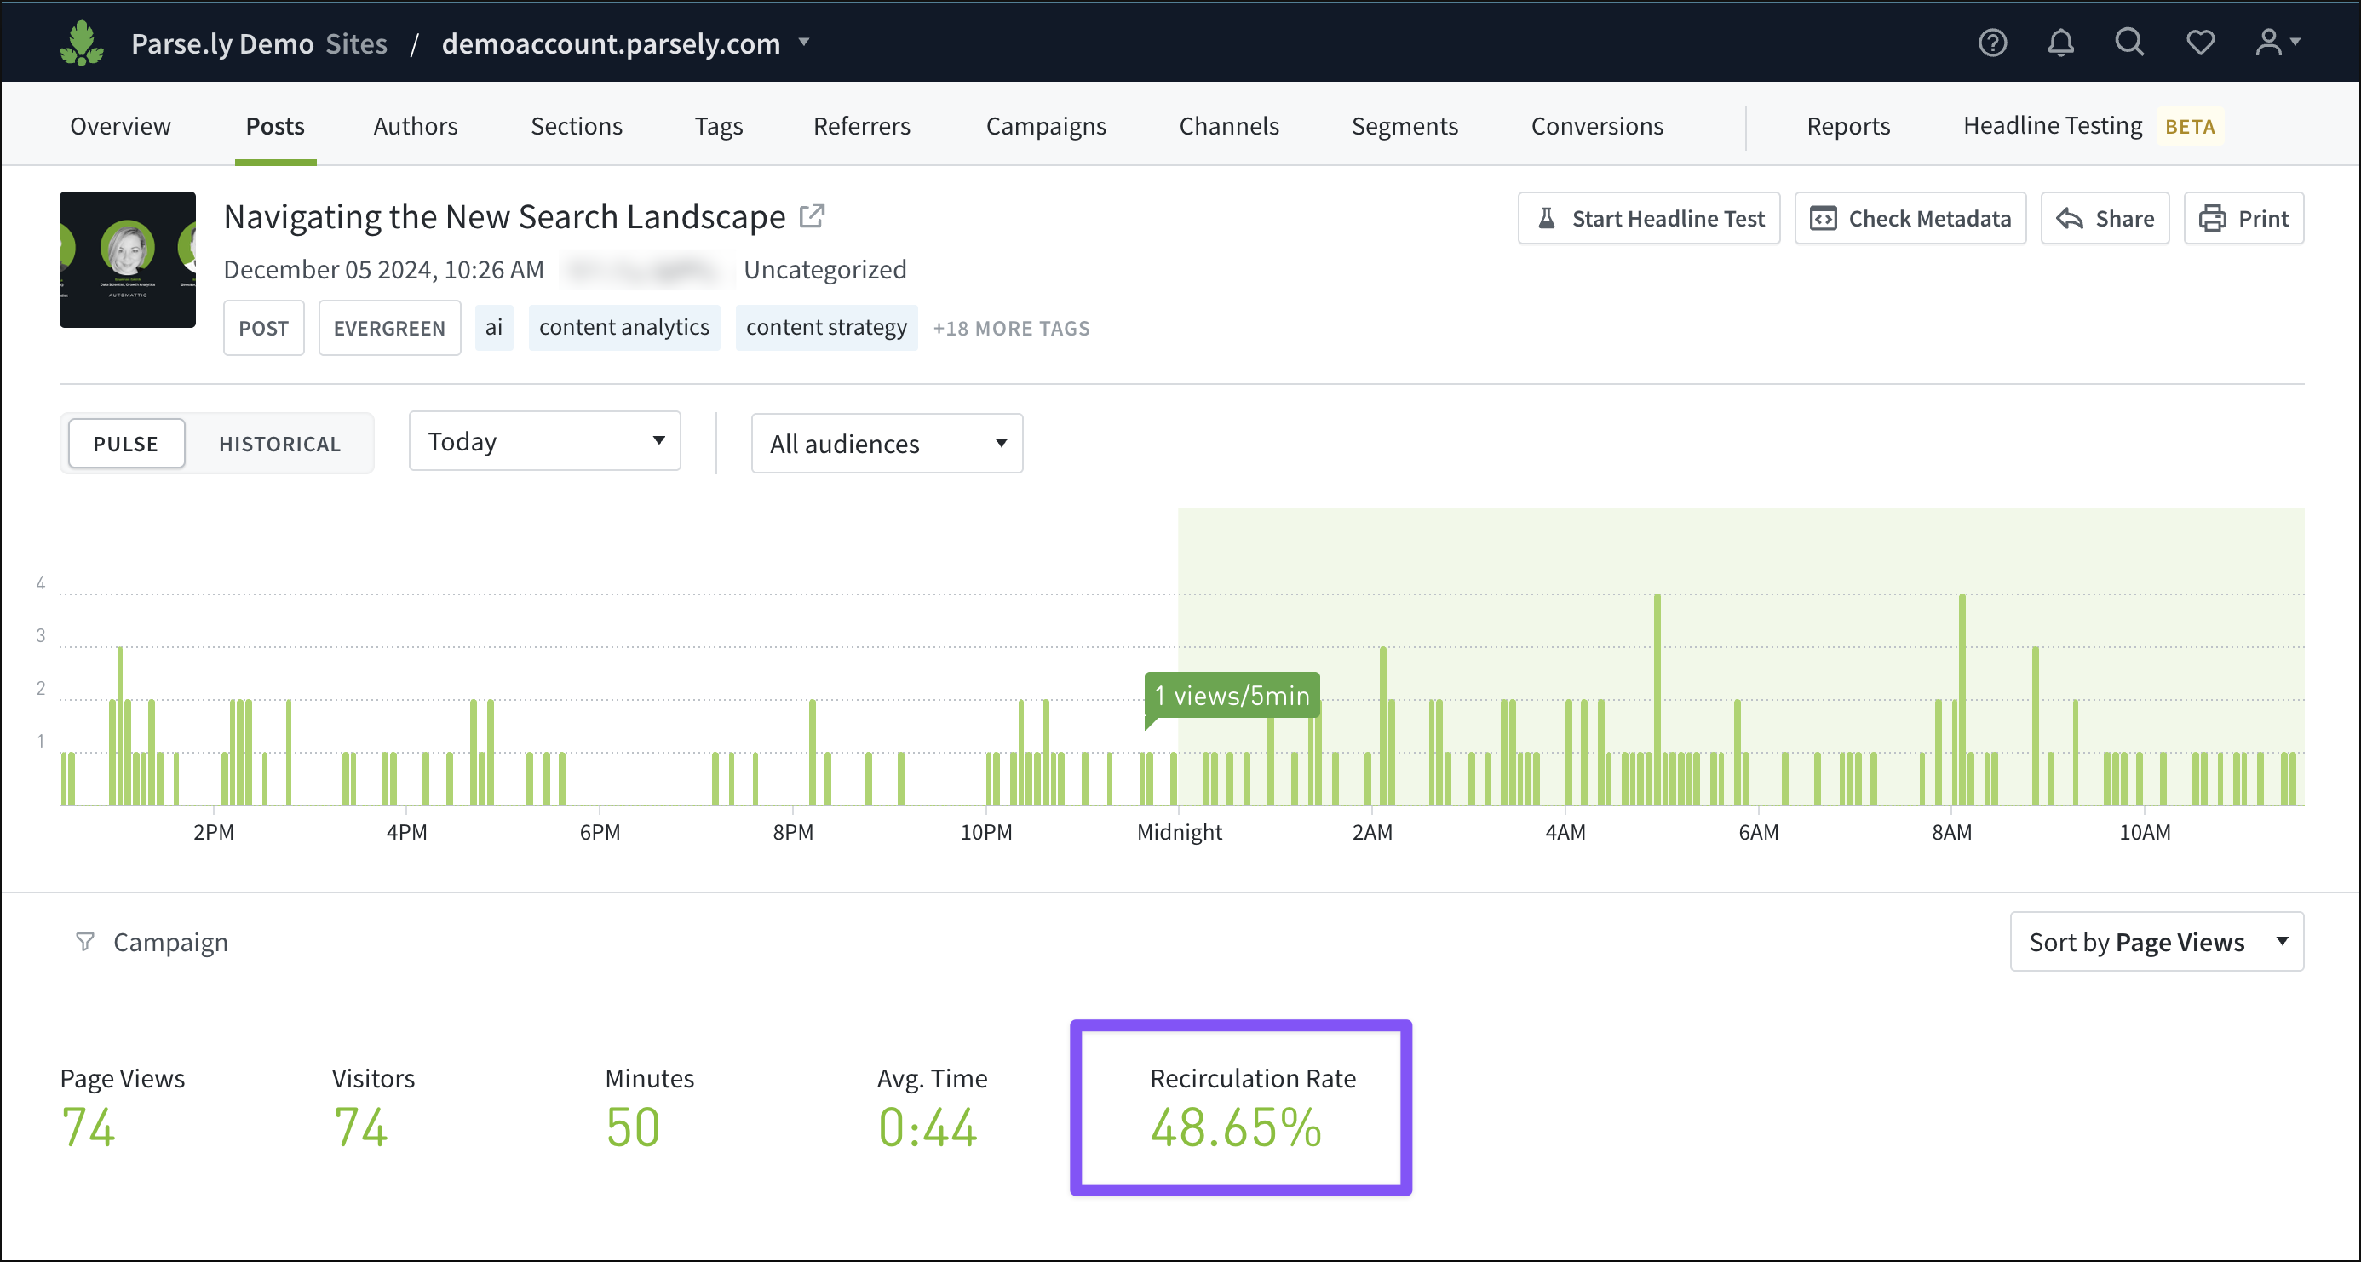Open the Reports tab
Screen dimensions: 2361x1262
tap(1847, 125)
